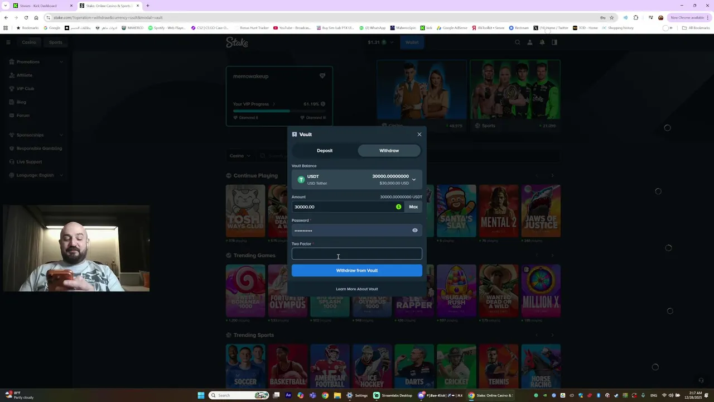Image resolution: width=714 pixels, height=402 pixels.
Task: Open Affiliate in sidebar
Action: pyautogui.click(x=24, y=75)
